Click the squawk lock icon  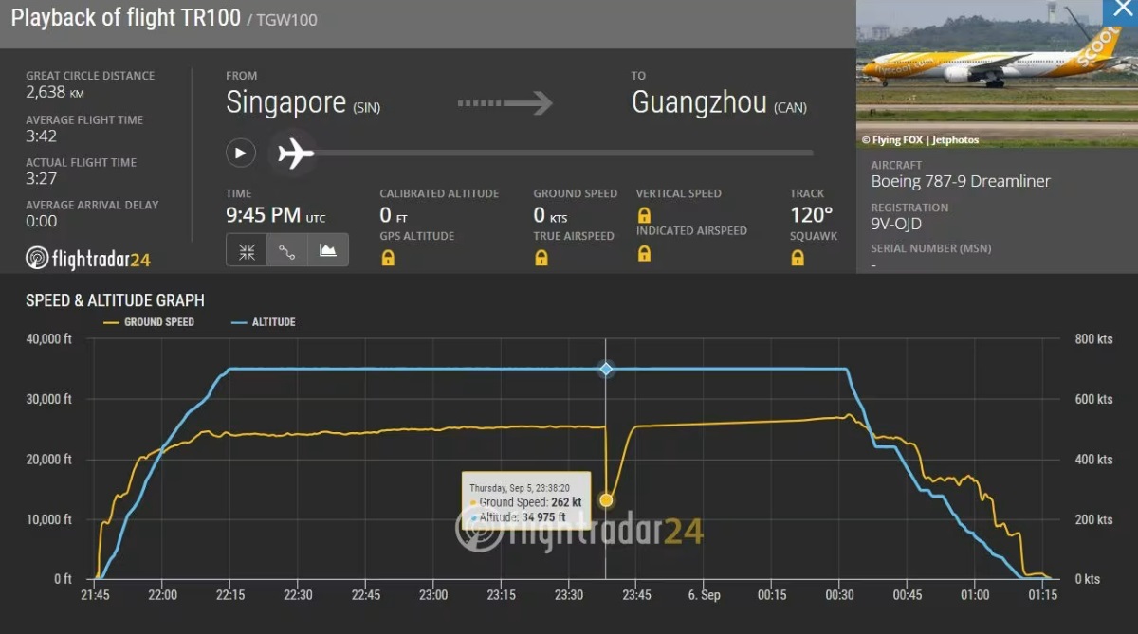click(798, 258)
